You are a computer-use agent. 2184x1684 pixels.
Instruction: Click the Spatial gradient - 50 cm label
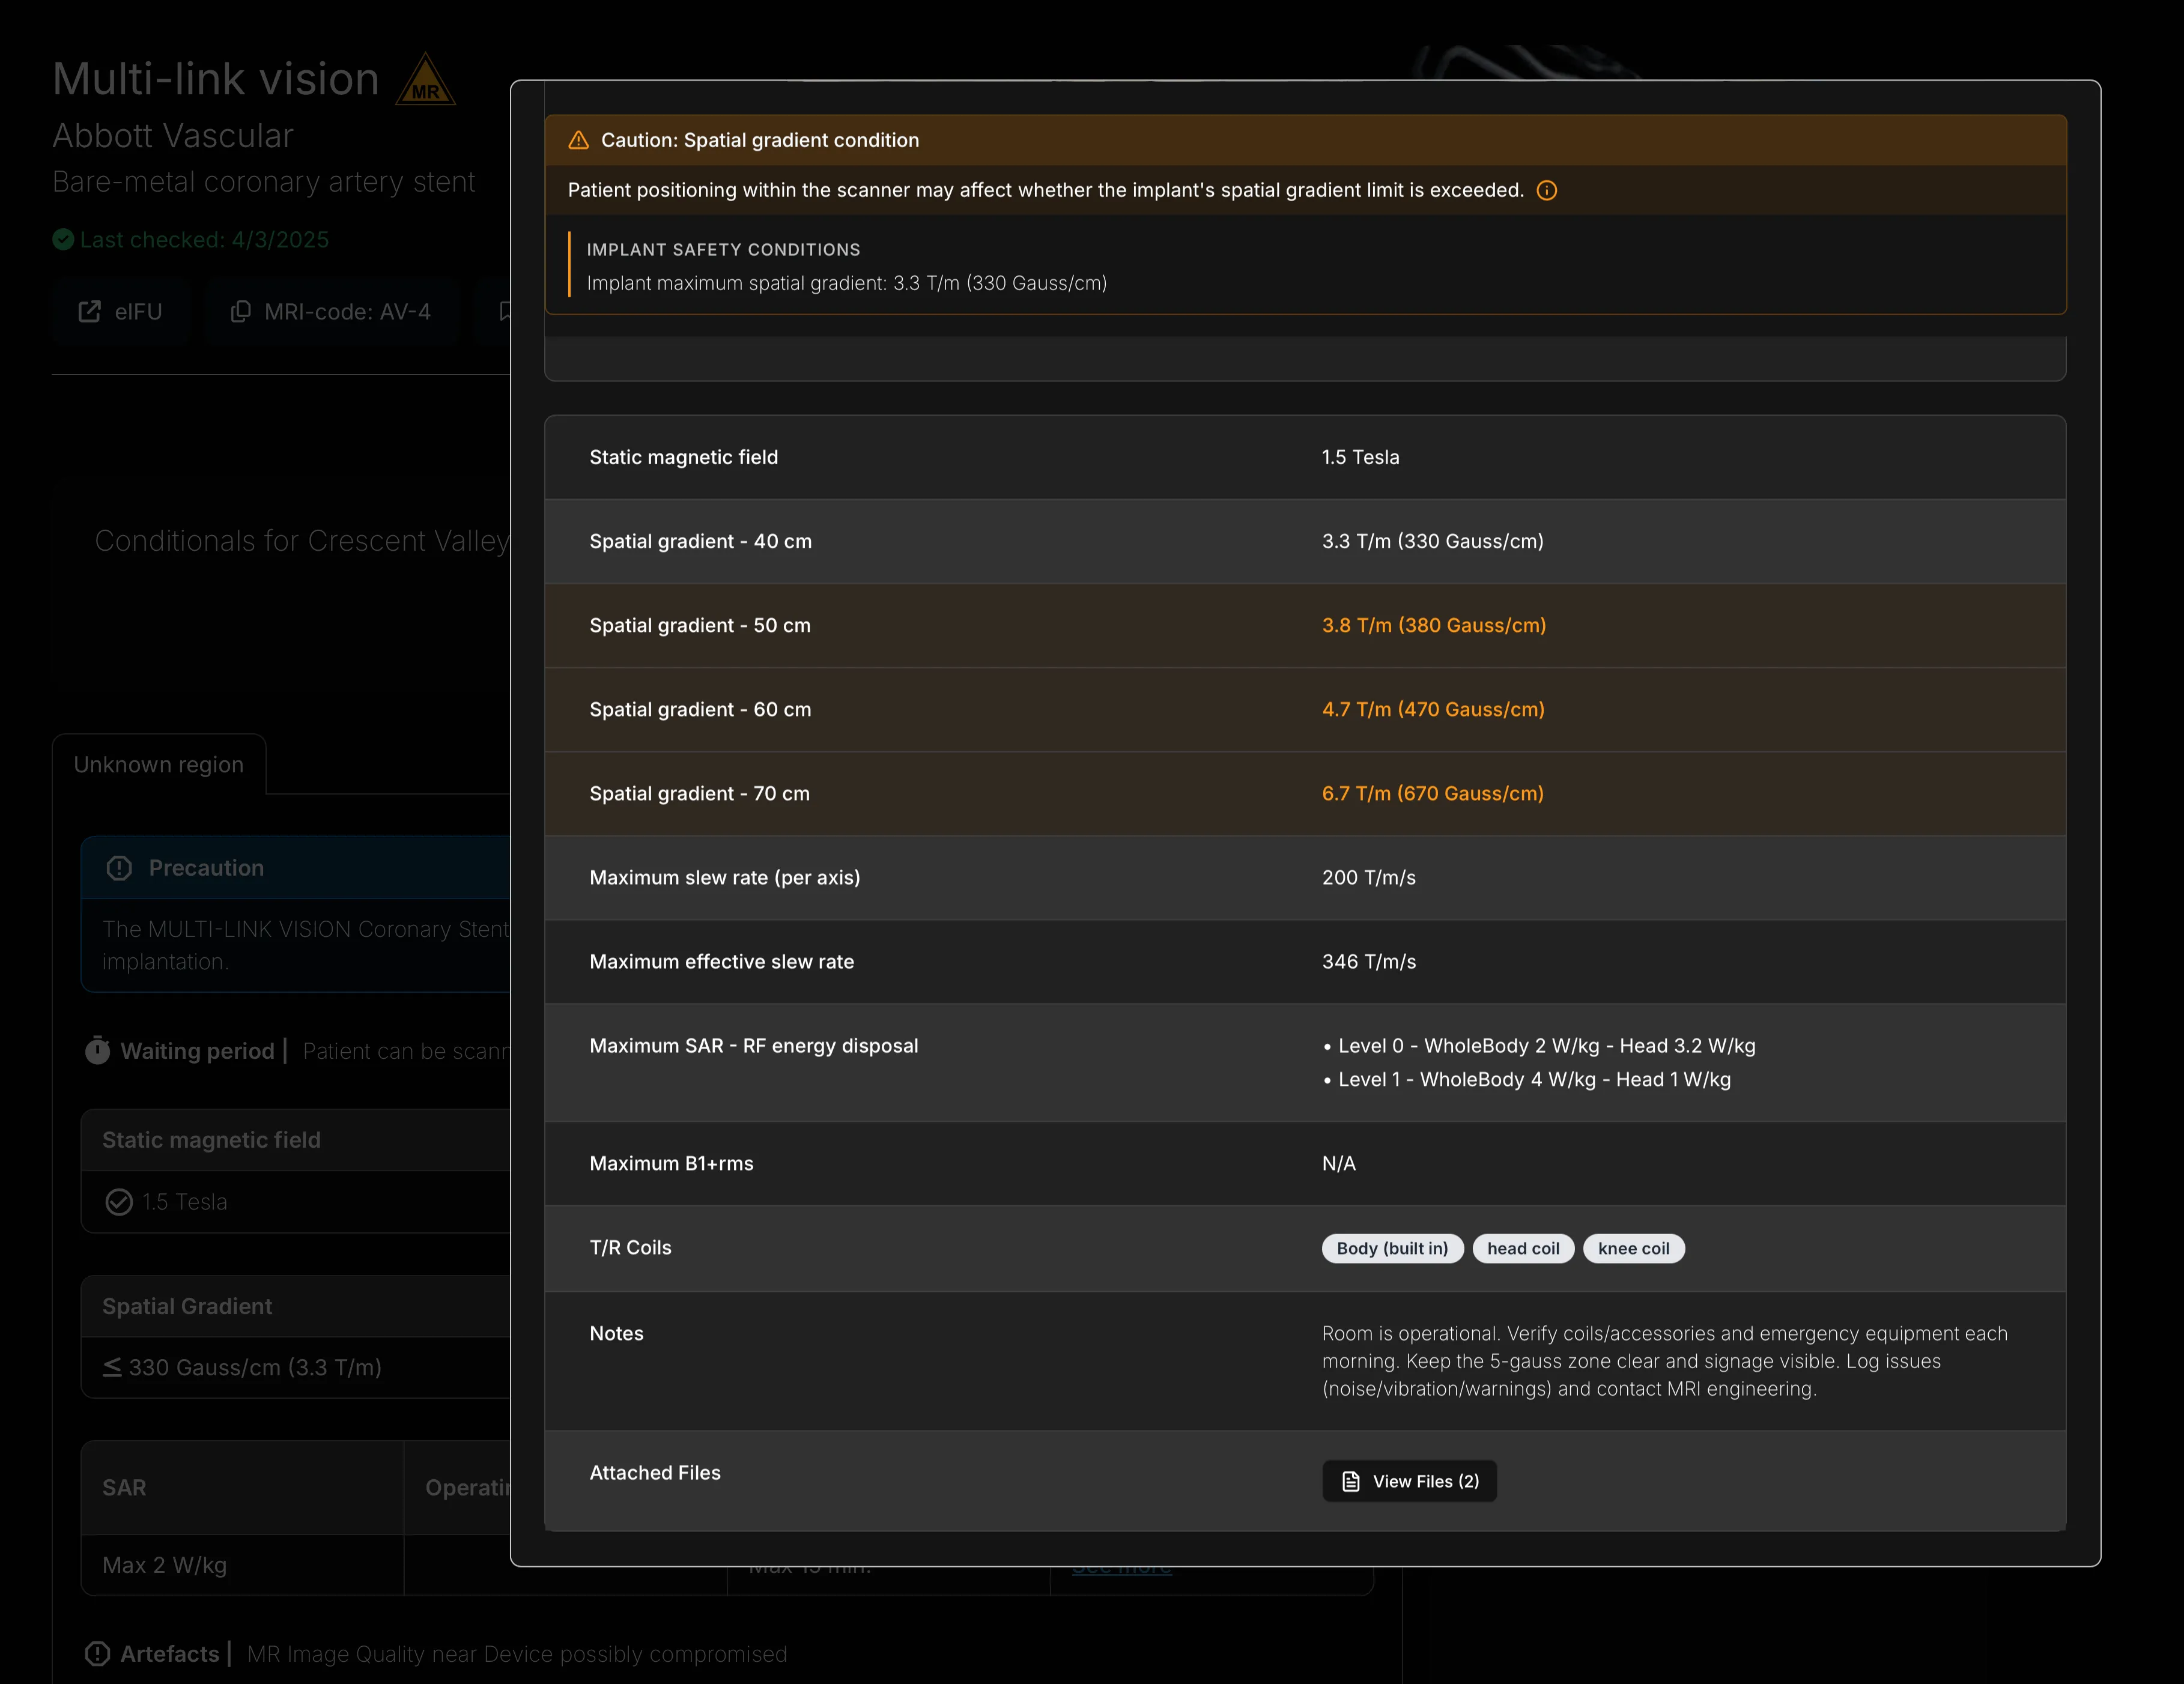[700, 625]
